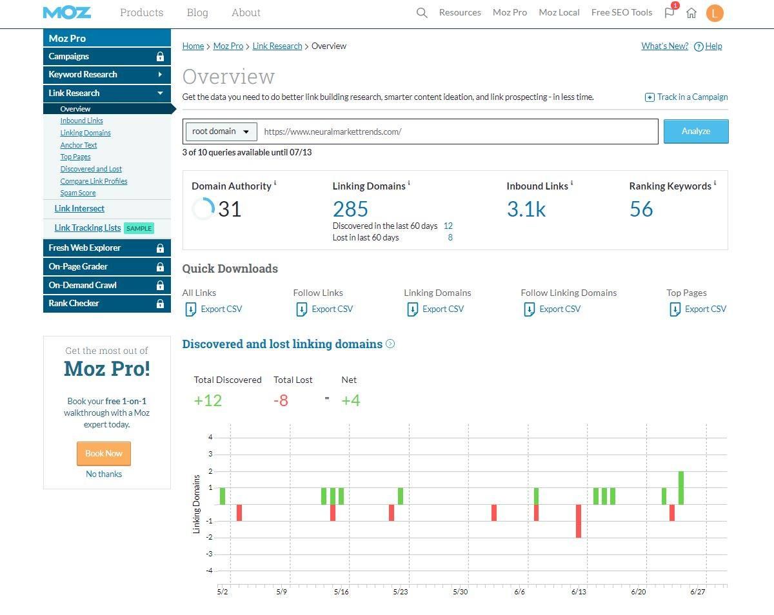
Task: Click the Linking Domains info icon
Action: tap(409, 183)
